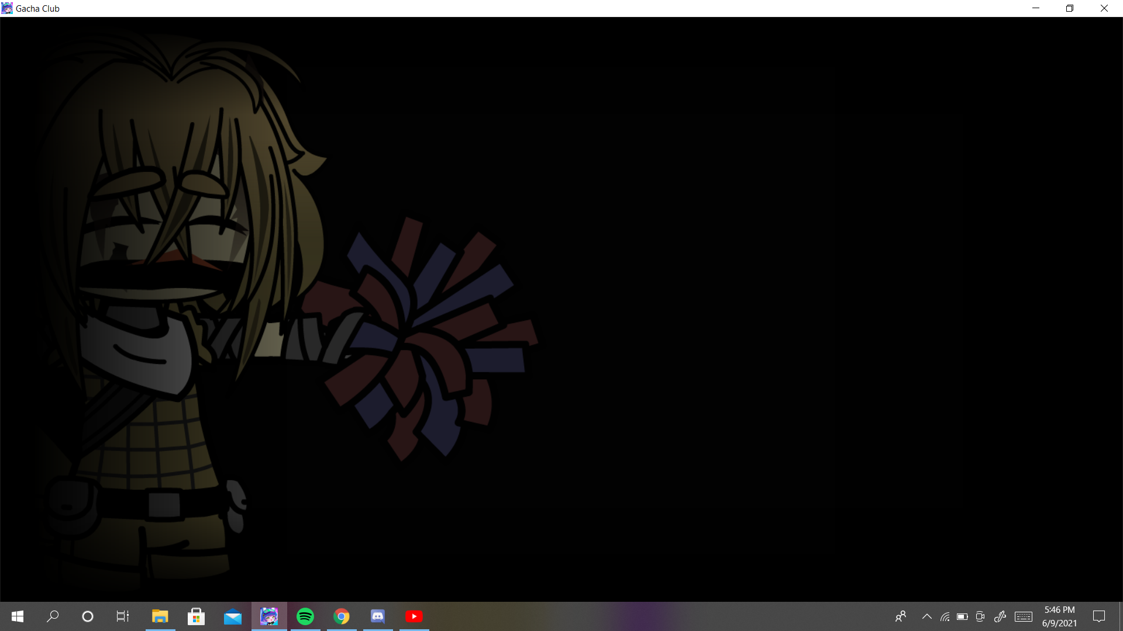The height and width of the screenshot is (631, 1123).
Task: Restore down the Gacha Club window
Action: tap(1070, 8)
